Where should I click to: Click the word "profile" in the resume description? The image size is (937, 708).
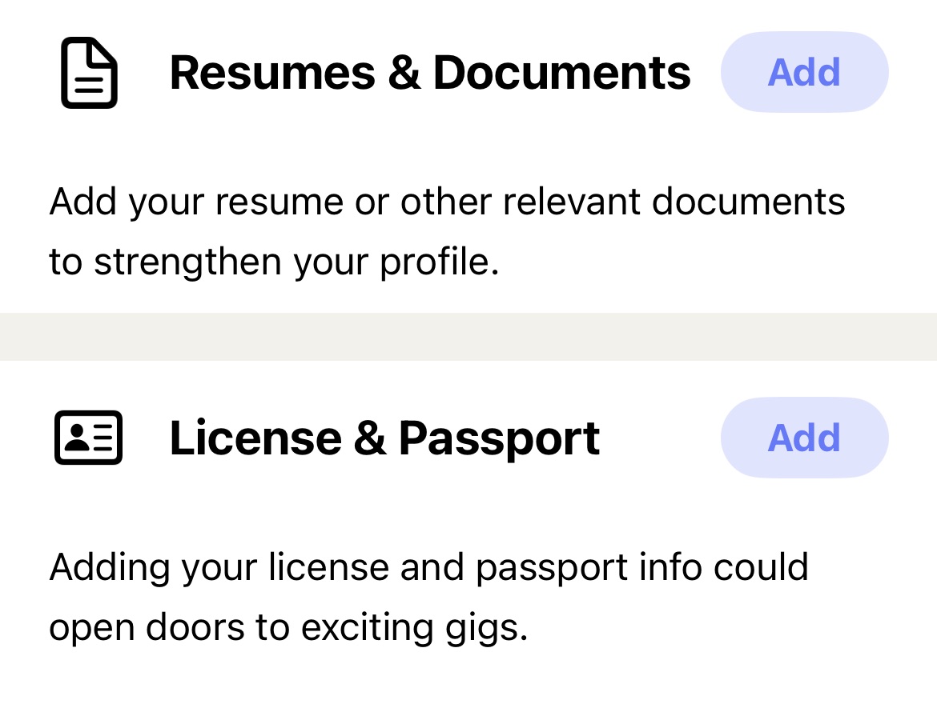click(435, 262)
